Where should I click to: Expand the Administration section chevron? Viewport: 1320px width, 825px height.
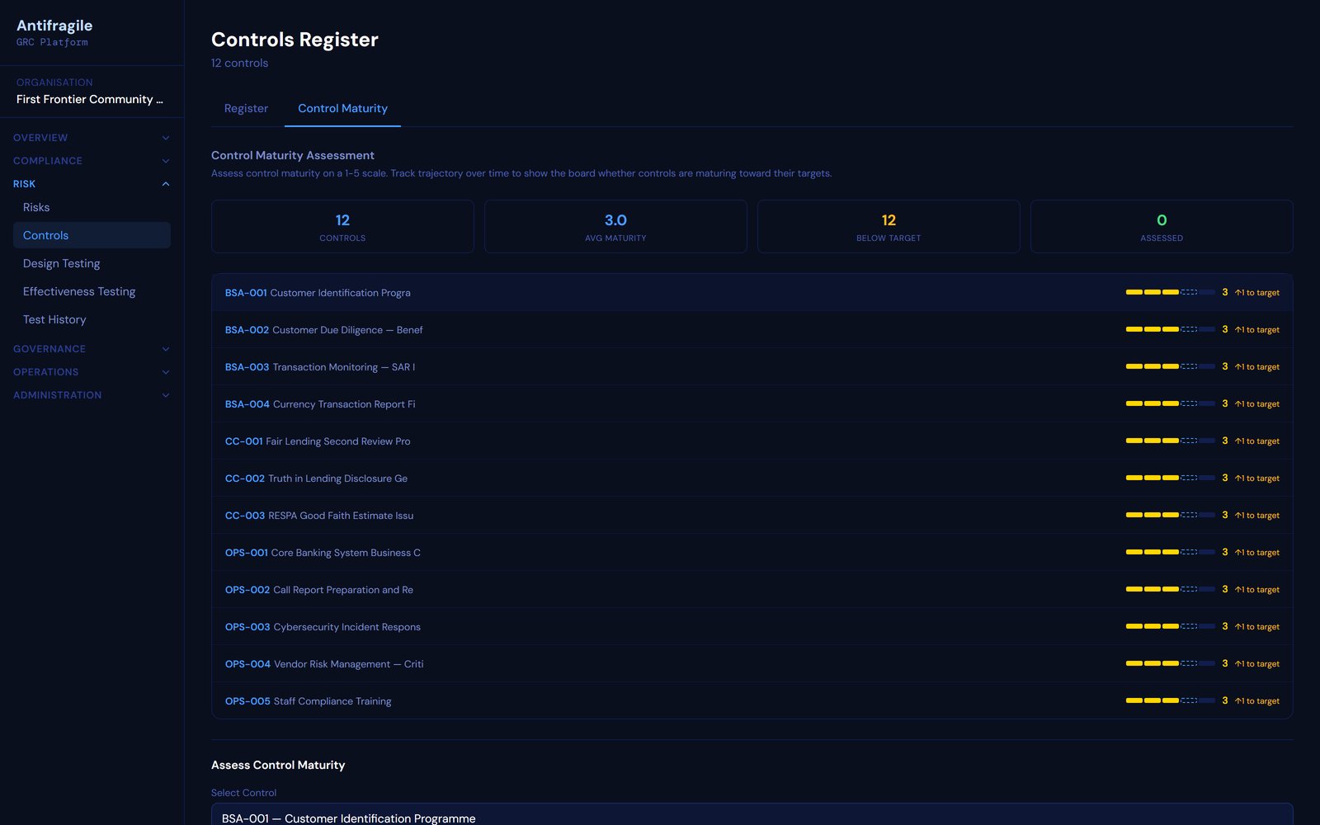tap(166, 395)
